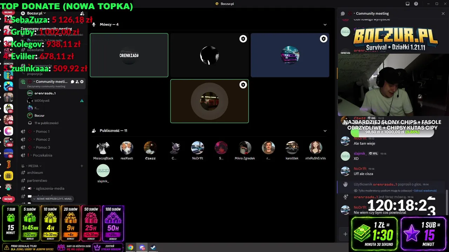Viewport: 449px width, 252px height.
Task: Click orenrzada_1 name in request-to-speak message
Action: click(x=385, y=184)
